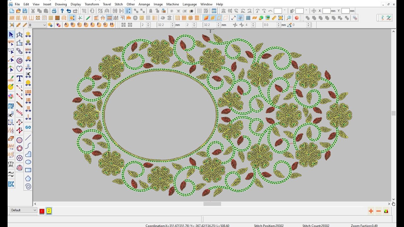The image size is (404, 227).
Task: Select the ellipse shape tool
Action: pyautogui.click(x=28, y=162)
